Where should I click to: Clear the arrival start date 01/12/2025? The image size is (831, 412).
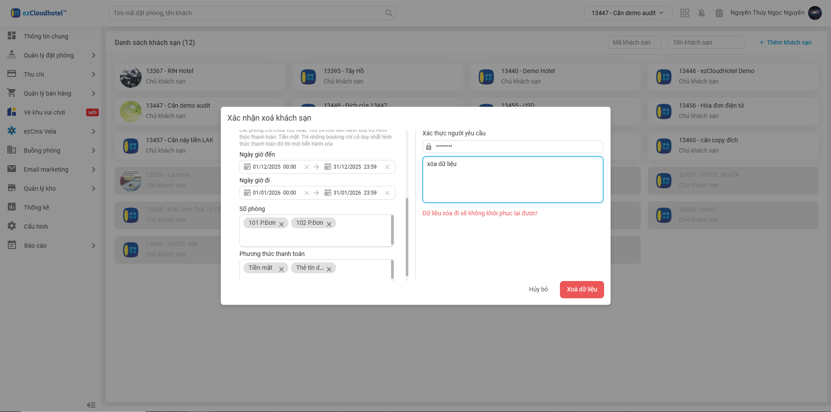coord(307,167)
